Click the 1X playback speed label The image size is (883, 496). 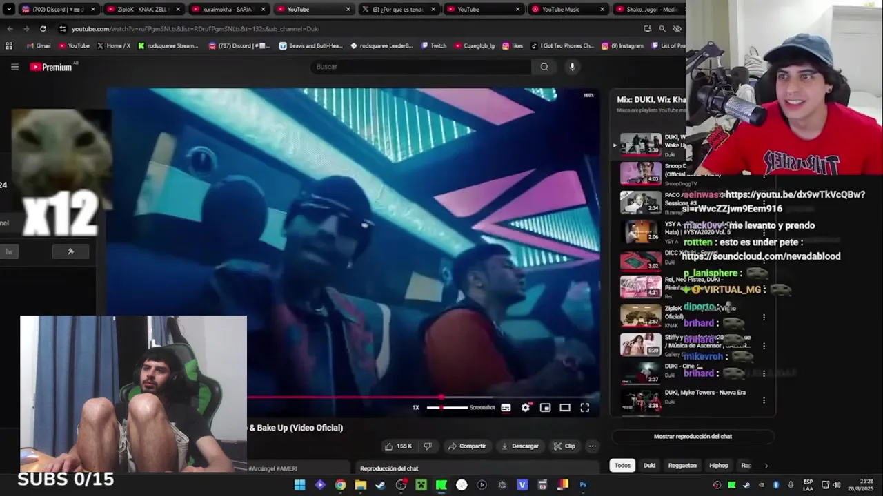[x=416, y=408]
